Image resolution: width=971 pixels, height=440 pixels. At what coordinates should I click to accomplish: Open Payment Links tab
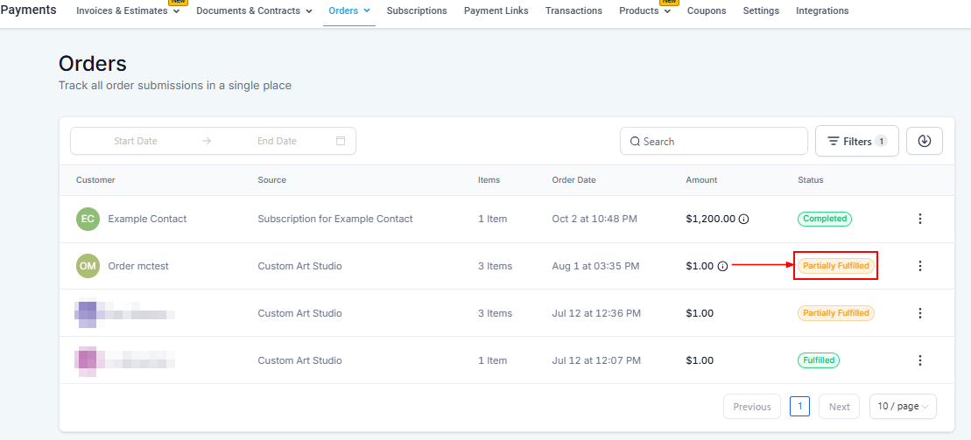point(496,10)
